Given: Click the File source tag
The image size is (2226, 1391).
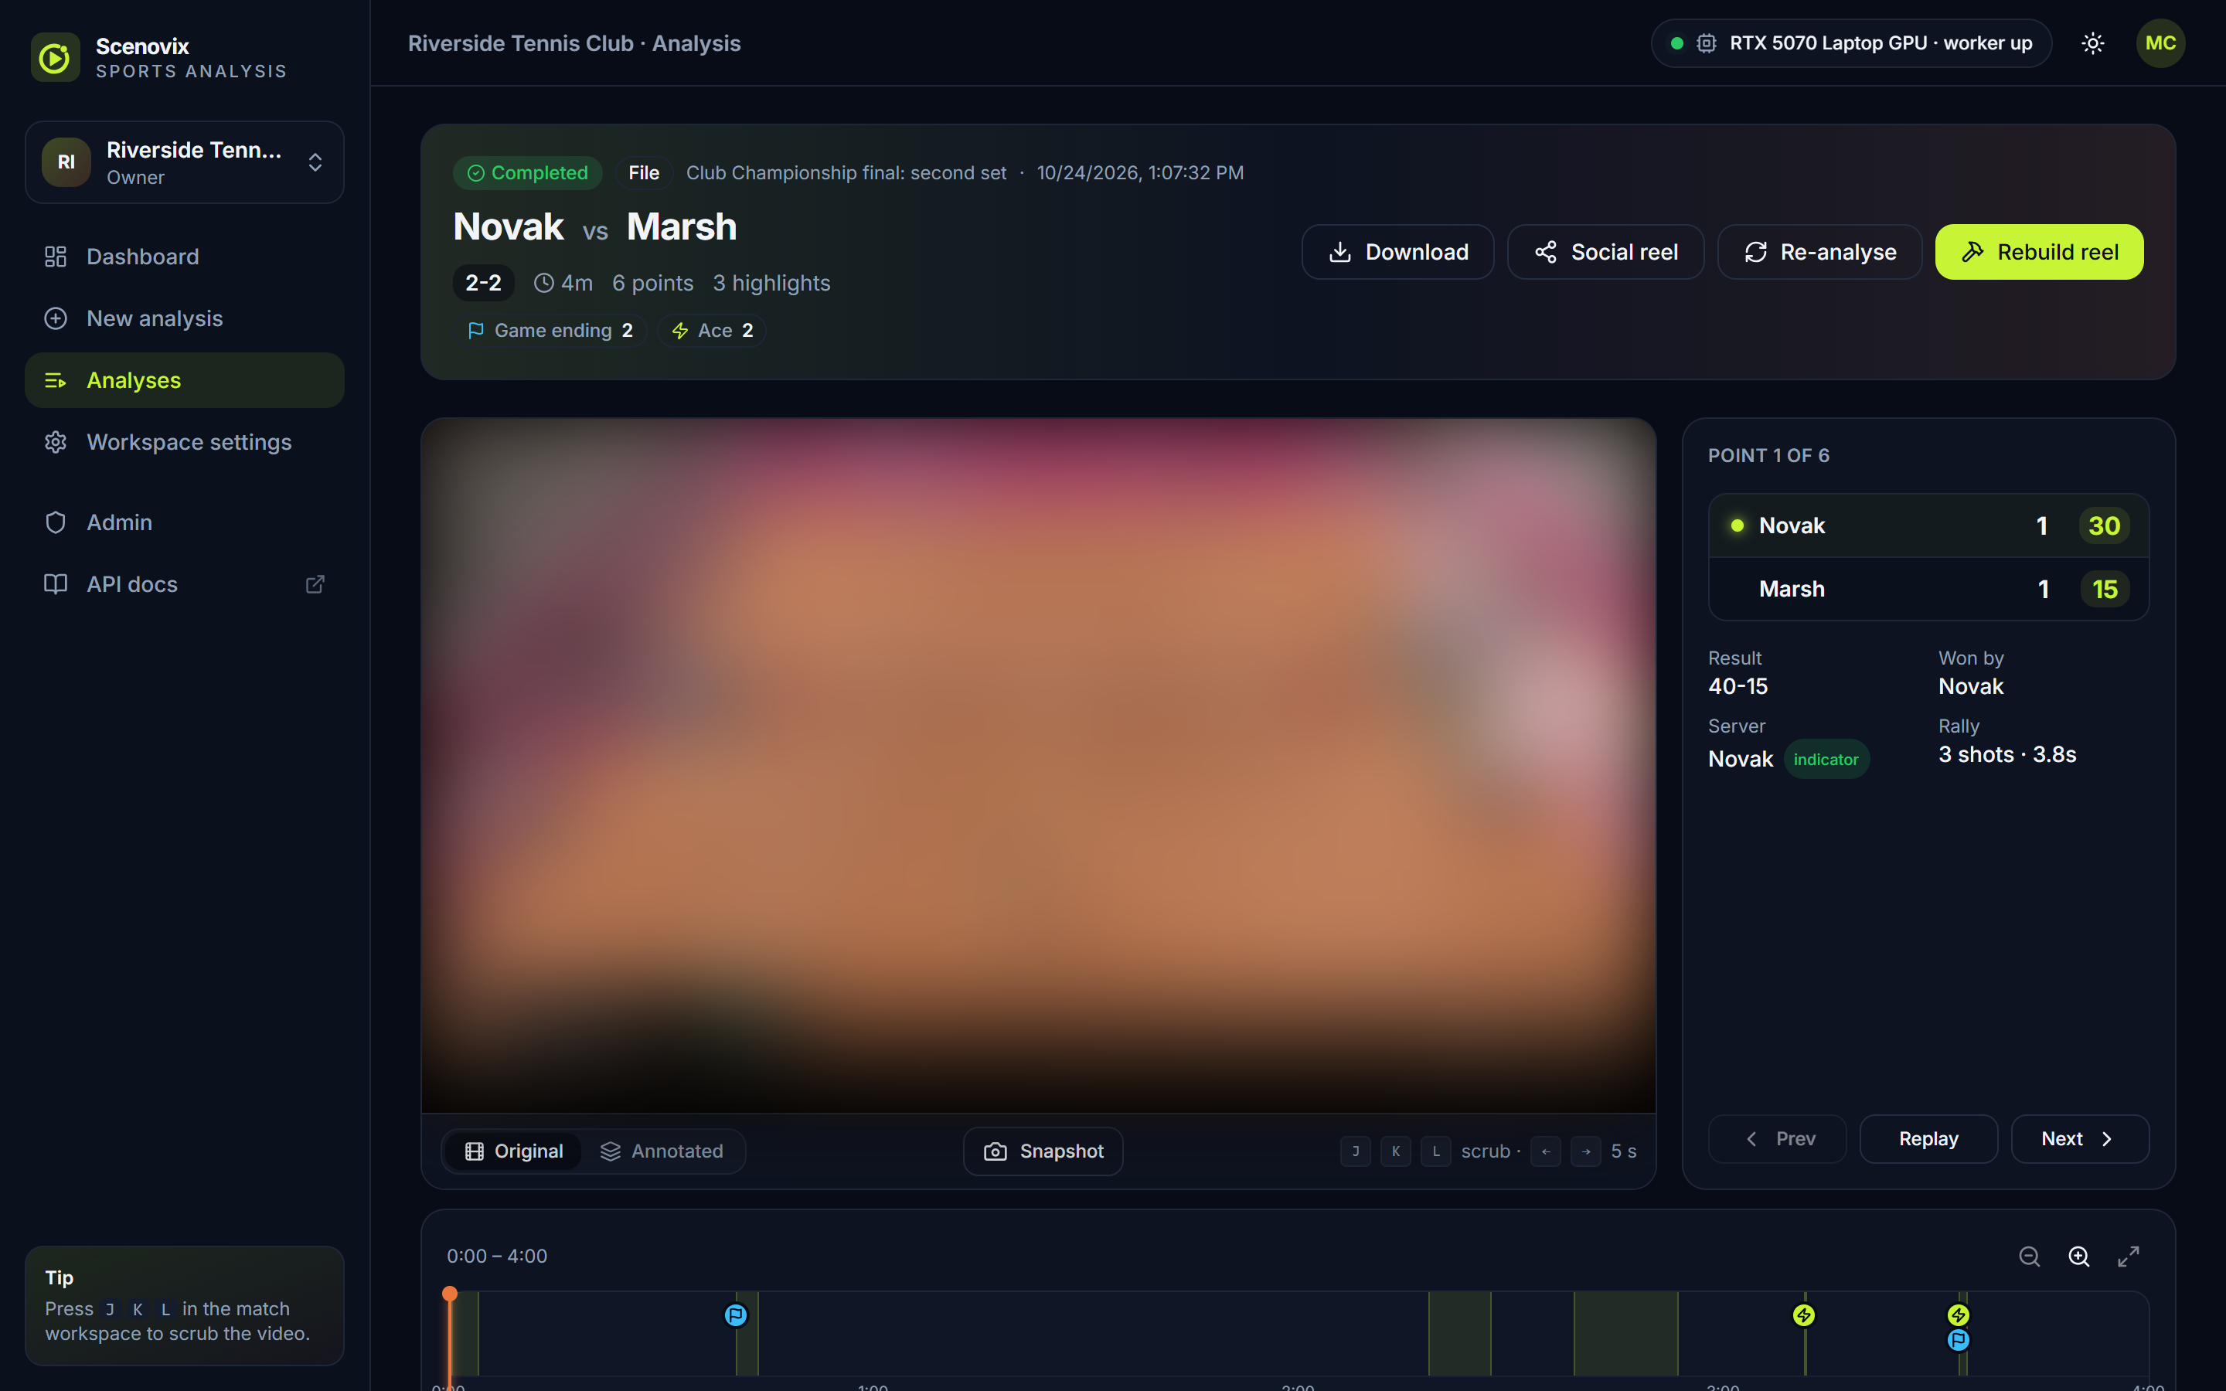Looking at the screenshot, I should pyautogui.click(x=644, y=173).
